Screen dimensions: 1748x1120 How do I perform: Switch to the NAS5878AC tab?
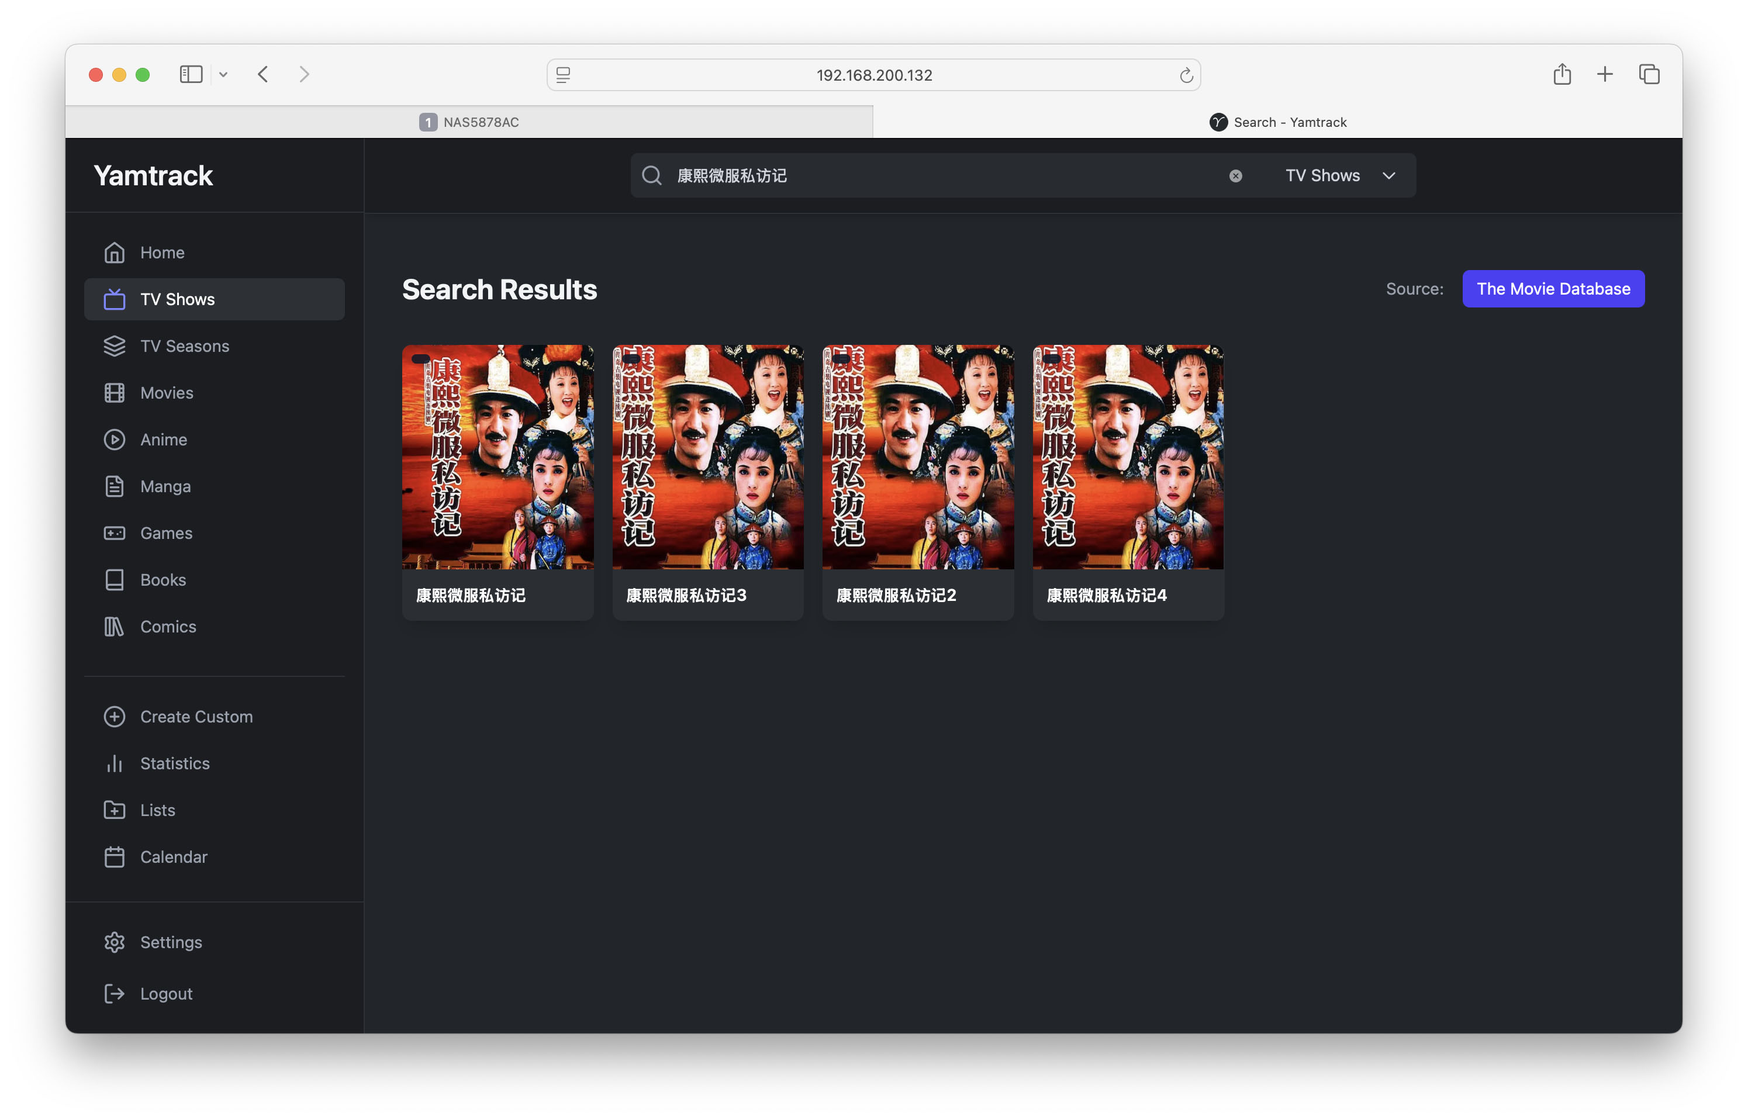pos(469,122)
